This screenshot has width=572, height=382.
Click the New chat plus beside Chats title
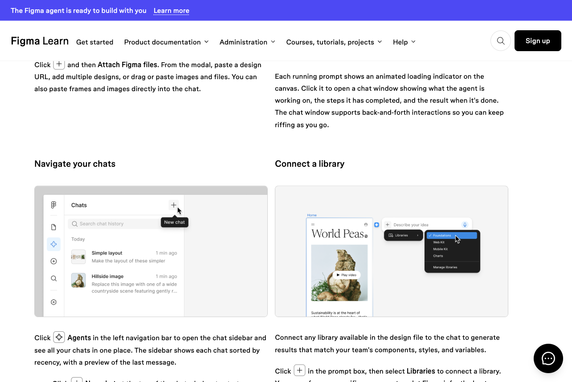click(x=174, y=205)
